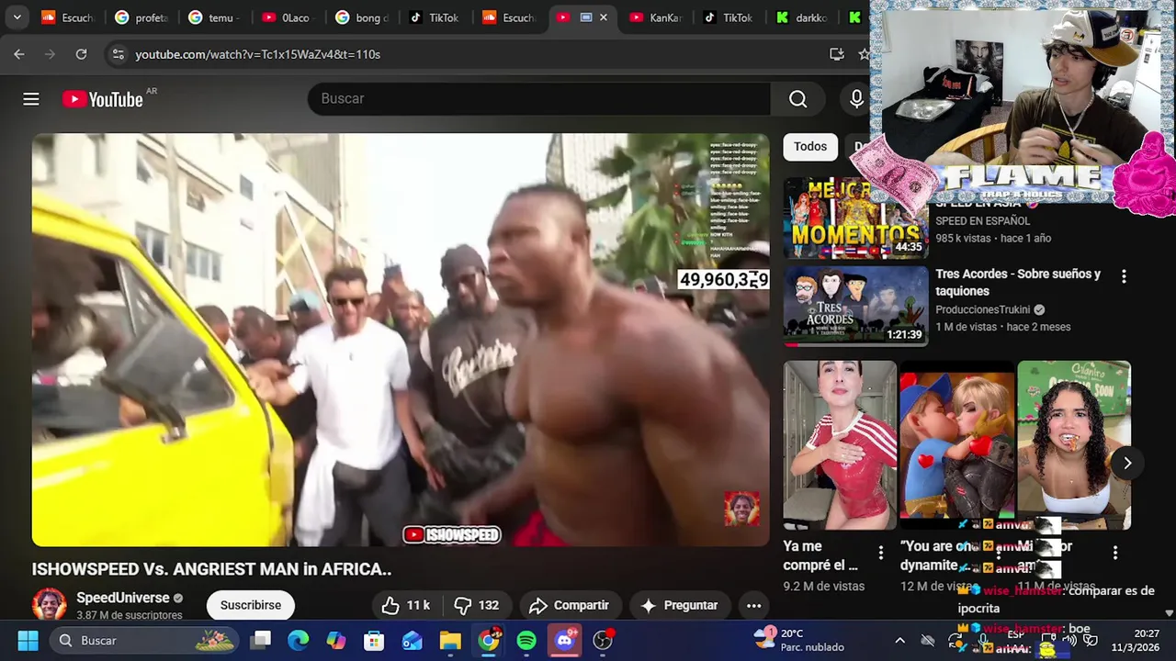Open the 'Ya me compré el...' Short
This screenshot has width=1176, height=661.
click(840, 445)
